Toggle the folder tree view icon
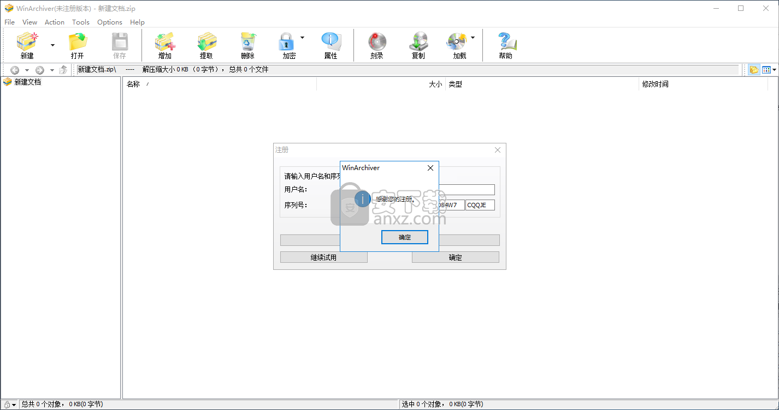The width and height of the screenshot is (779, 410). [x=754, y=70]
